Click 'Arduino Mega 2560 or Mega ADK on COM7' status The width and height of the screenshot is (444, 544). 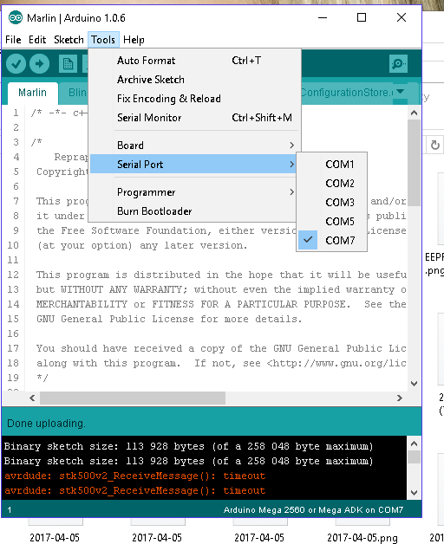313,509
